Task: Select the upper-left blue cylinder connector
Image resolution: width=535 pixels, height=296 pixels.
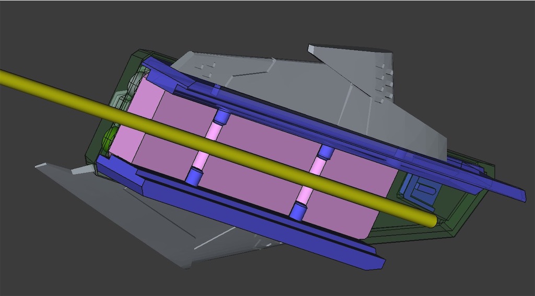Action: (221, 116)
